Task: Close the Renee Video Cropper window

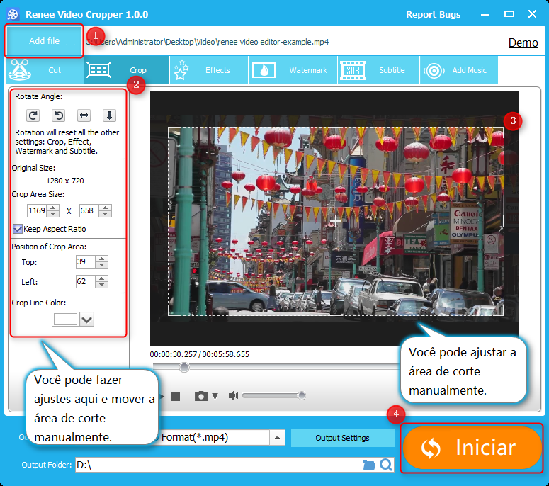Action: (532, 14)
